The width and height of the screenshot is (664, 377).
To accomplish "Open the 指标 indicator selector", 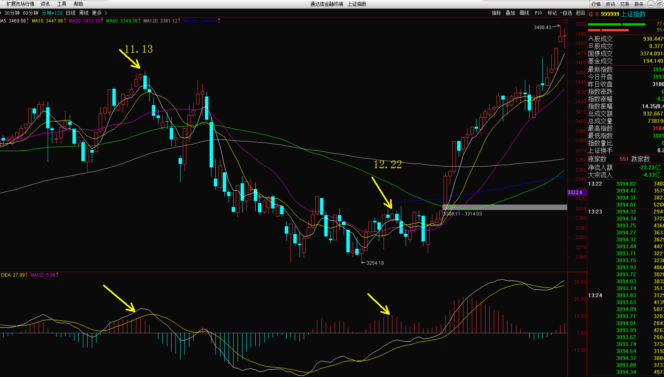I will 496,13.
